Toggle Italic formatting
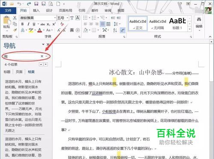The width and height of the screenshot is (214, 159). pyautogui.click(x=28, y=24)
